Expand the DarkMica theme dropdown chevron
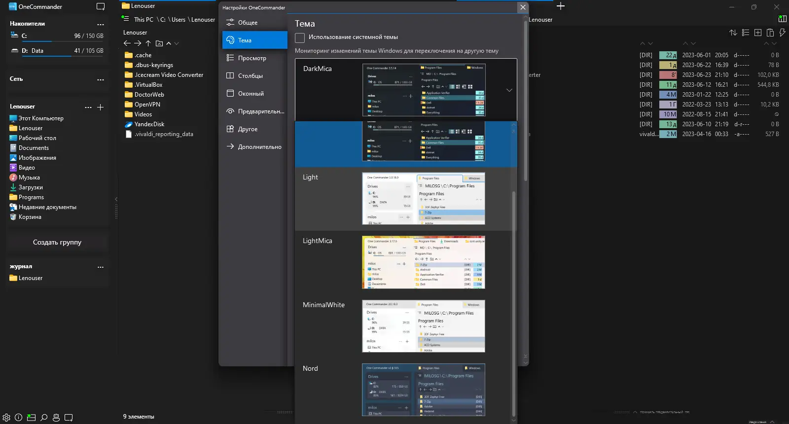 click(509, 90)
